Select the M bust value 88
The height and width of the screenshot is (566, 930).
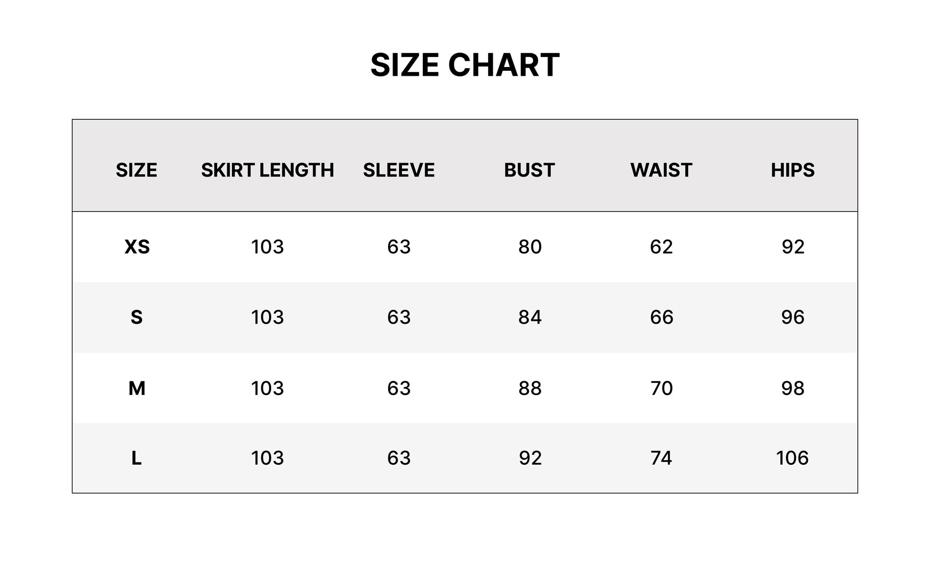(x=530, y=388)
